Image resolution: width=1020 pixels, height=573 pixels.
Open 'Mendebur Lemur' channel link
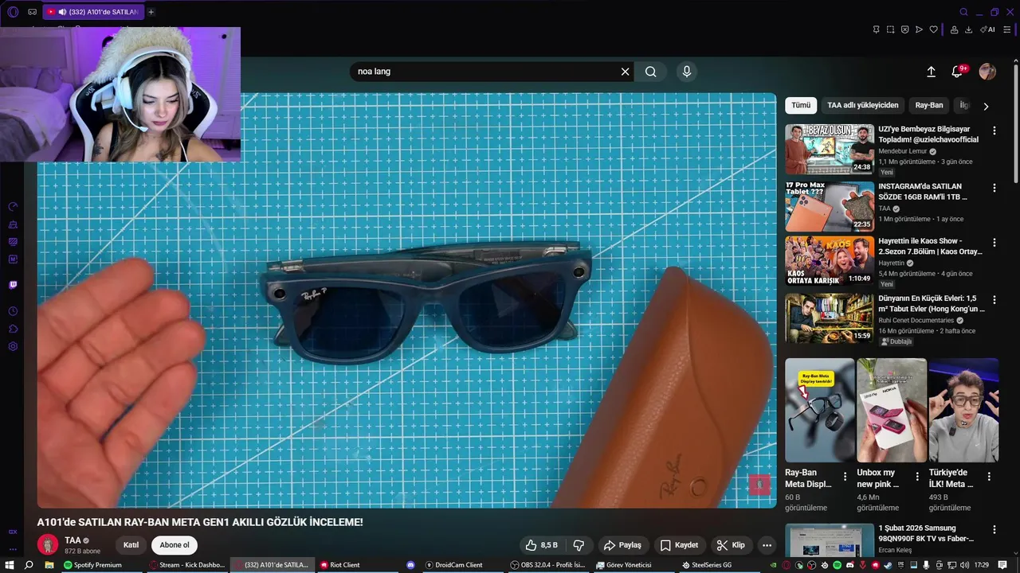tap(903, 151)
